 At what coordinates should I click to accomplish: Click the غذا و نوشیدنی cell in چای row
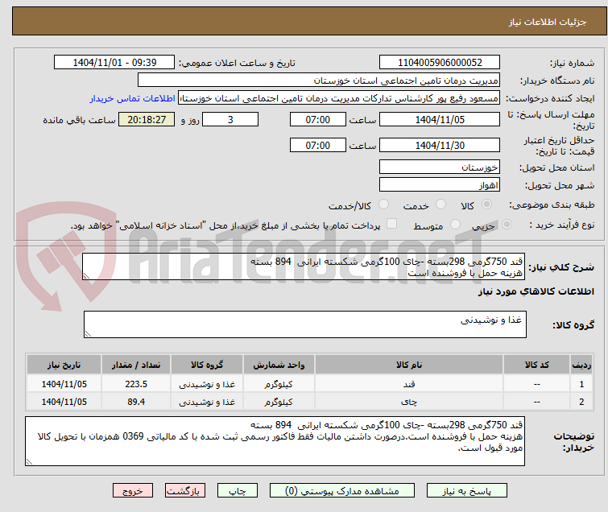(x=207, y=402)
